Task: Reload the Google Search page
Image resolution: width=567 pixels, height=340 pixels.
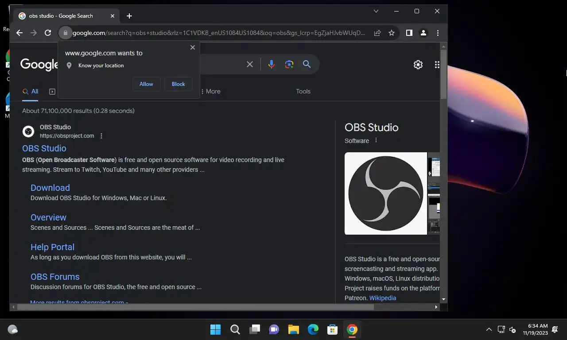Action: [48, 33]
